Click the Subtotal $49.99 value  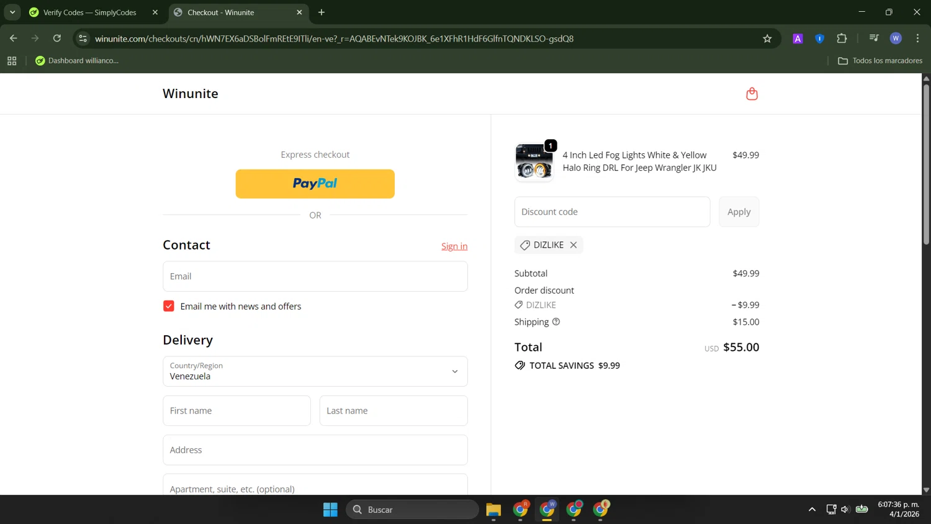click(746, 273)
